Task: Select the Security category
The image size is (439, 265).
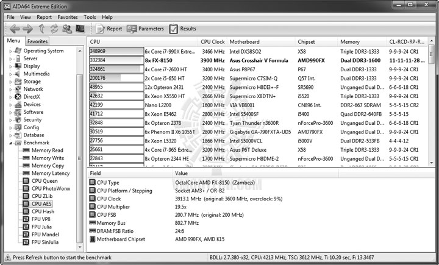Action: pyautogui.click(x=32, y=119)
